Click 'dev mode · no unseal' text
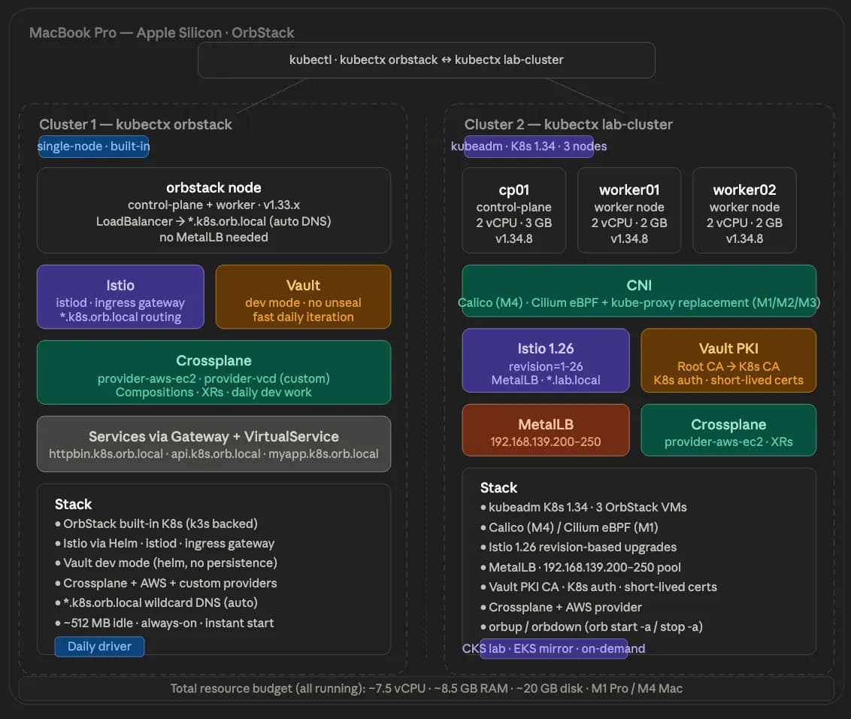The height and width of the screenshot is (719, 851). point(304,302)
